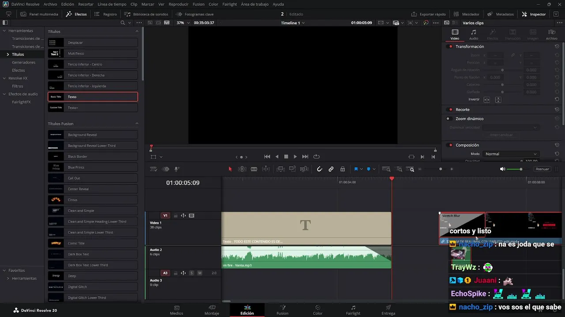
Task: Collapse the Títulos list section
Action: coord(137,32)
